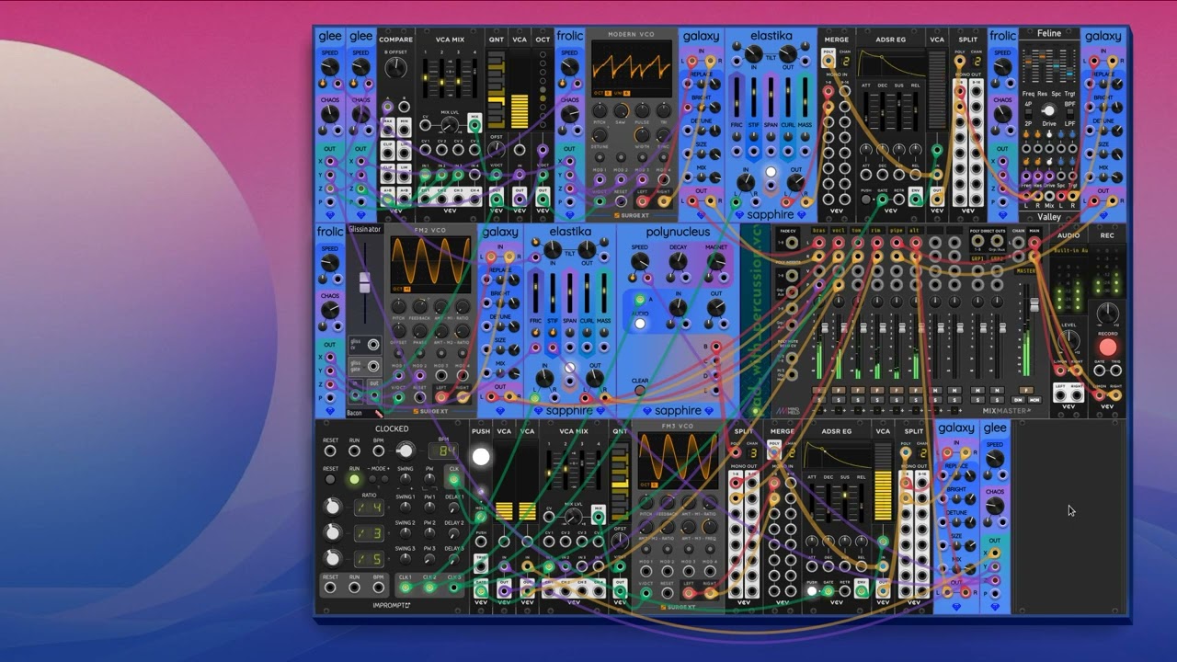Click the LEVEL knob on AUDIO module
1177x662 pixels.
point(1069,341)
